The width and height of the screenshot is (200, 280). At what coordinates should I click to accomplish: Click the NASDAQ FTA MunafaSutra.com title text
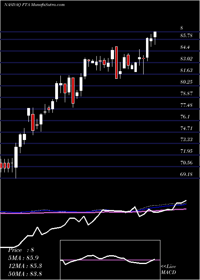coord(34,5)
